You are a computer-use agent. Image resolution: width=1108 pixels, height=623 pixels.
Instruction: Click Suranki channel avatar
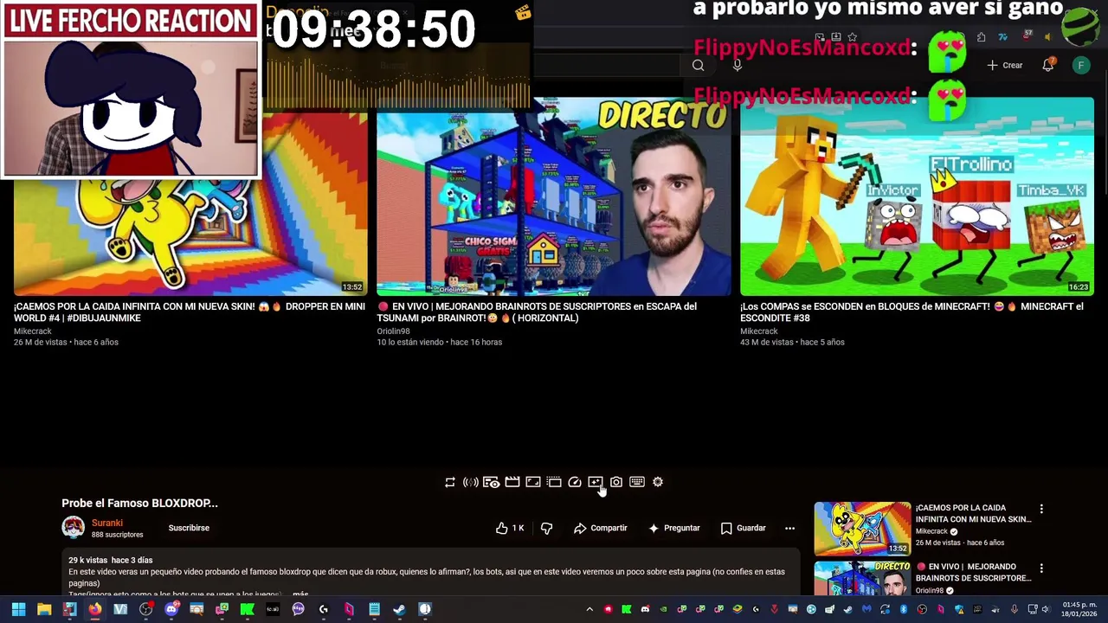coord(73,527)
